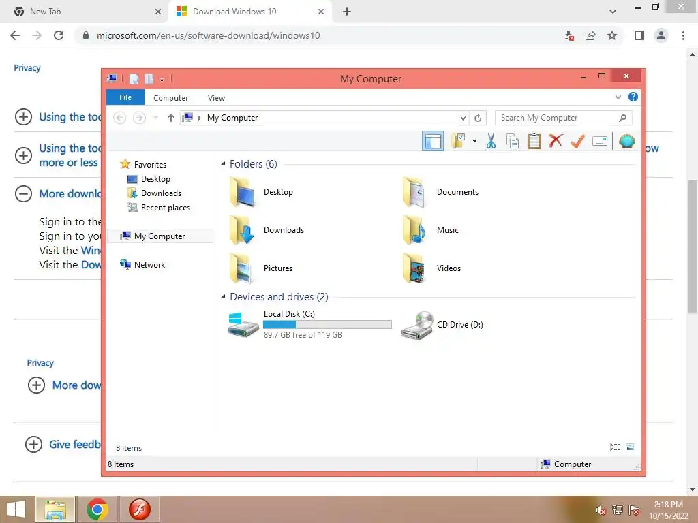Image resolution: width=698 pixels, height=523 pixels.
Task: Open Customize Quick Access Toolbar dropdown
Action: (162, 80)
